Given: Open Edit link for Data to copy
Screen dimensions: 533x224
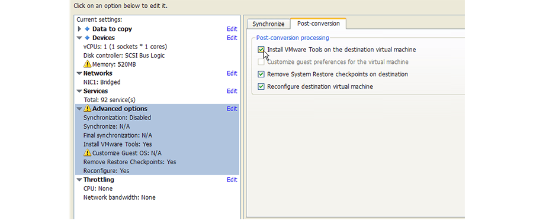Looking at the screenshot, I should pos(232,29).
